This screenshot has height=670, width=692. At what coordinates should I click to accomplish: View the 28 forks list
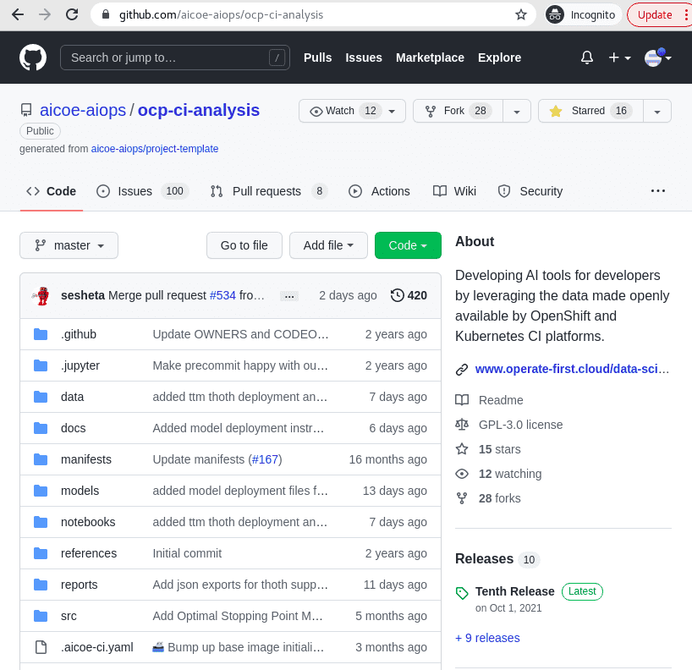coord(499,499)
